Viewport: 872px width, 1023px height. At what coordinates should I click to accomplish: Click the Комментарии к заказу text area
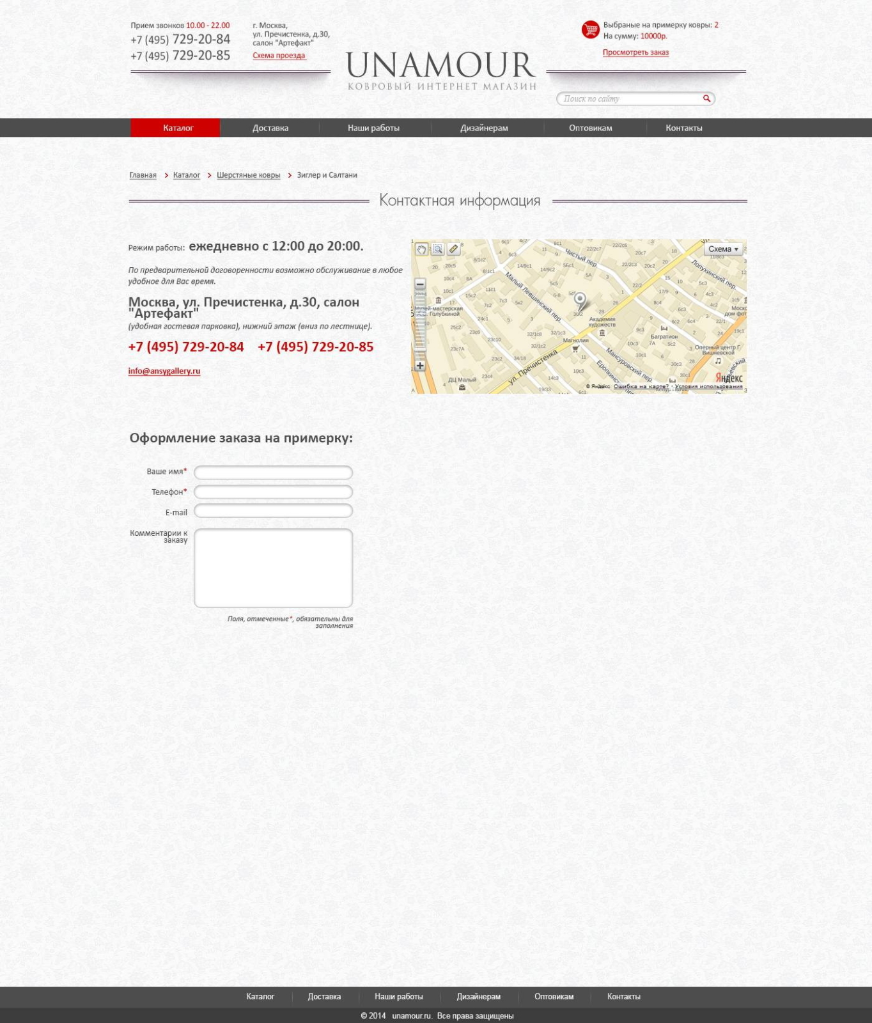click(273, 568)
